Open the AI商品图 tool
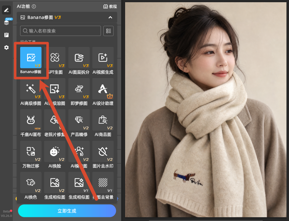289x221 pixels. 103,120
